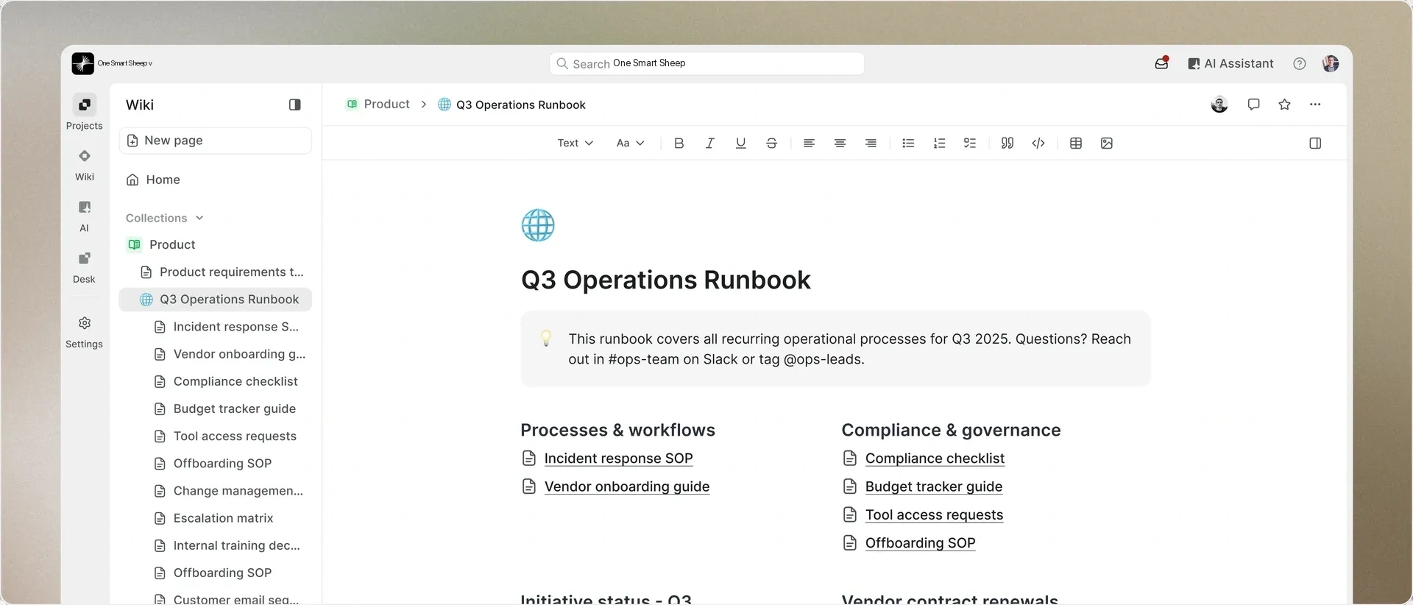The width and height of the screenshot is (1413, 605).
Task: Open the page more options menu
Action: (1315, 105)
